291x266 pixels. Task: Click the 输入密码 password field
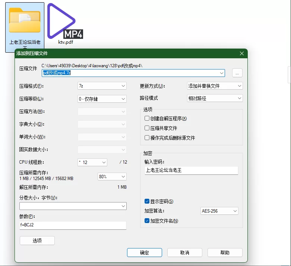pos(192,170)
